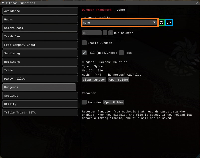Increase Run Counter with plus button
Viewport: 200px width, 158px height.
pos(111,33)
